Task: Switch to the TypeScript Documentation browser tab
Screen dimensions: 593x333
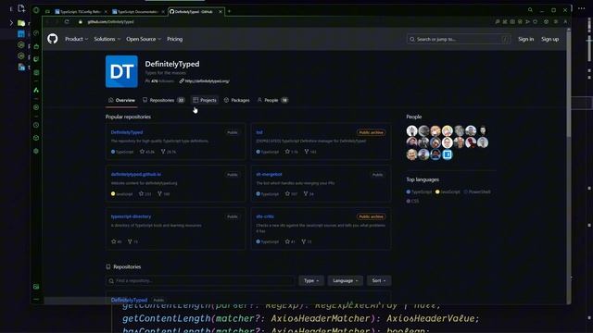Action: click(x=138, y=12)
